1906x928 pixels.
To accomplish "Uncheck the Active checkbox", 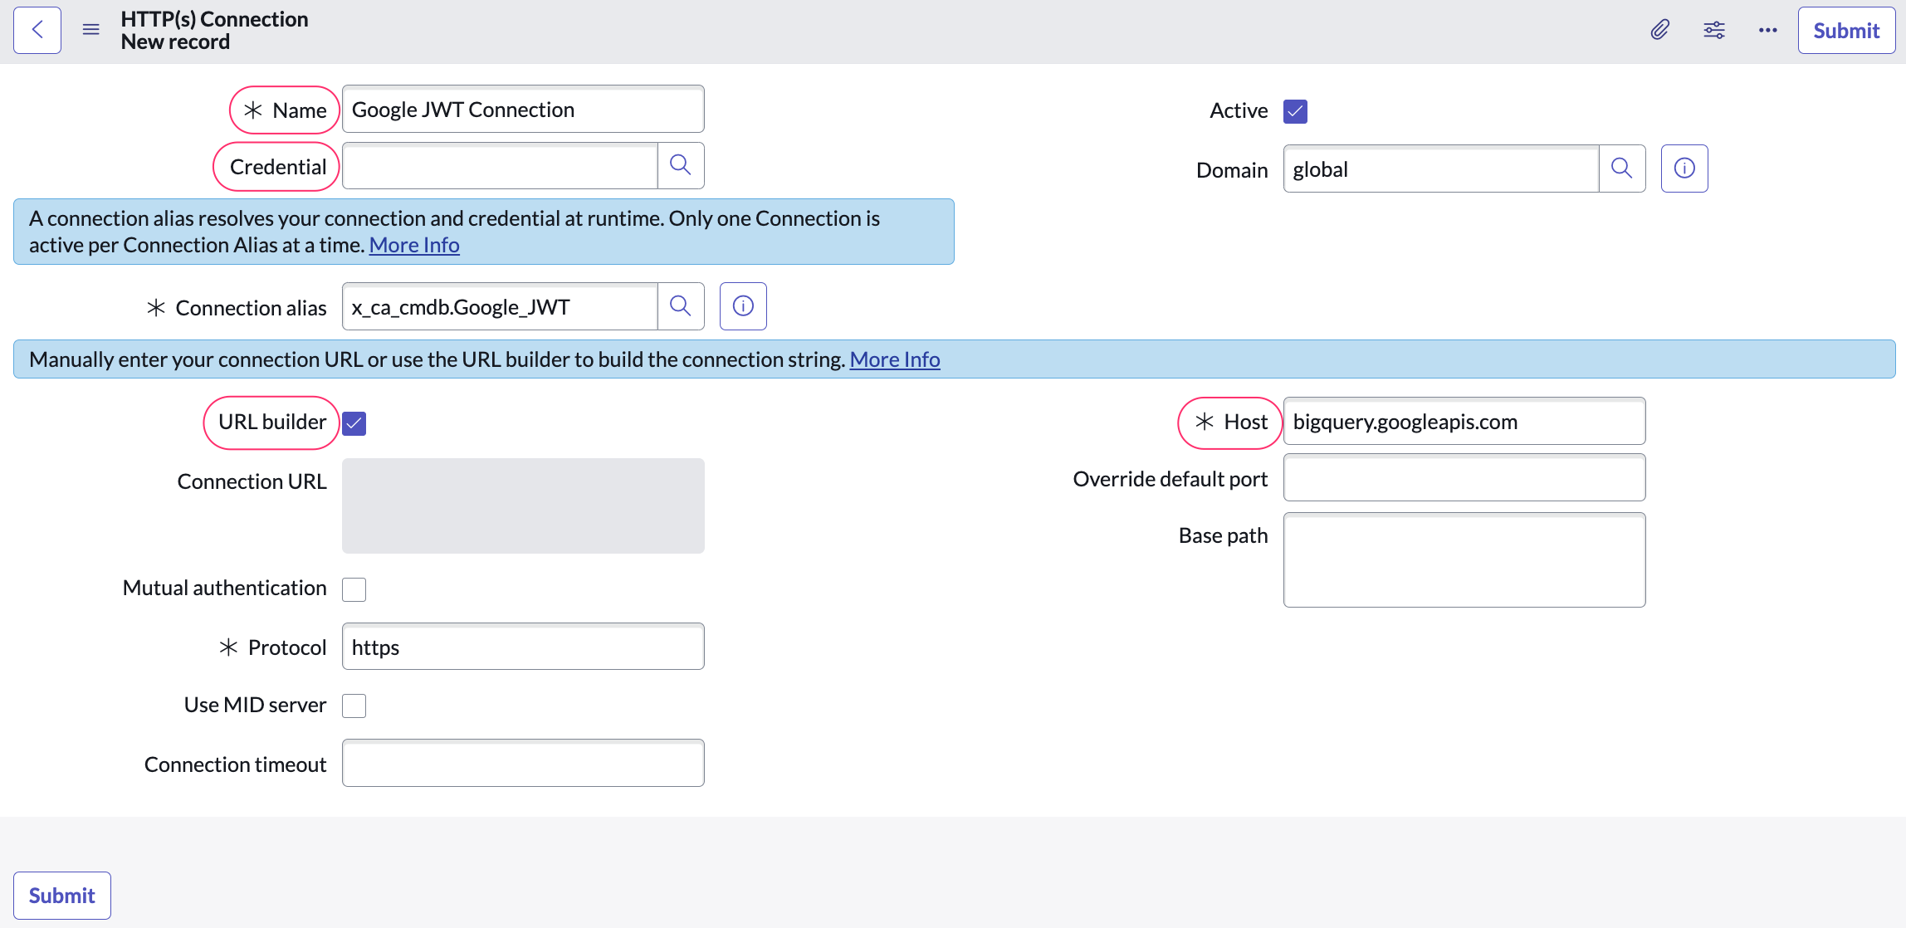I will 1295,110.
